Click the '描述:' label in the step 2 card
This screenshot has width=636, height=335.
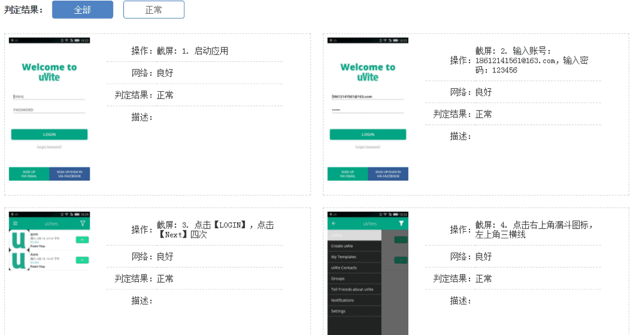click(460, 136)
